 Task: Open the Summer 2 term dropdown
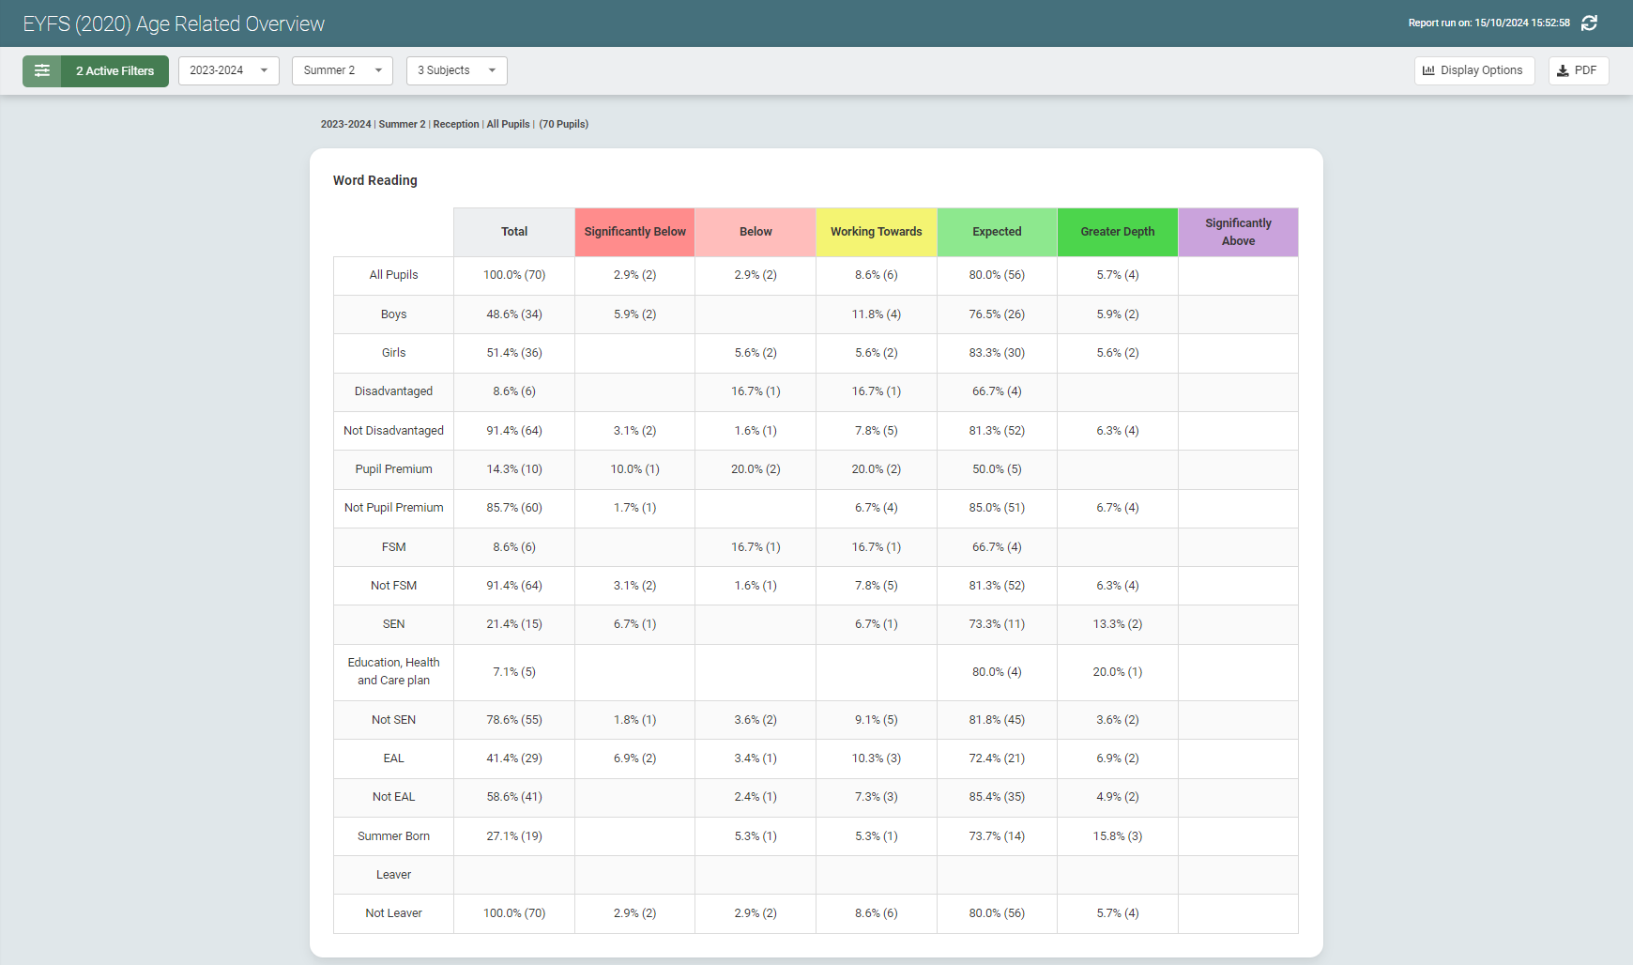(342, 70)
